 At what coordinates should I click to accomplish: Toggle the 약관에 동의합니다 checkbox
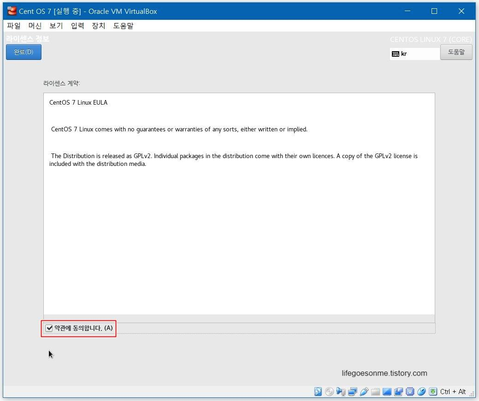tap(49, 328)
